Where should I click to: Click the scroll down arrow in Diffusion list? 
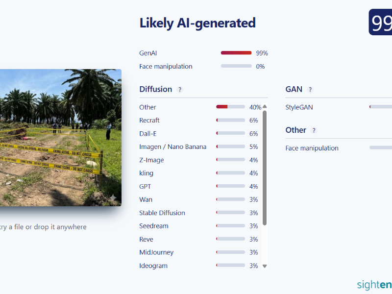265,266
